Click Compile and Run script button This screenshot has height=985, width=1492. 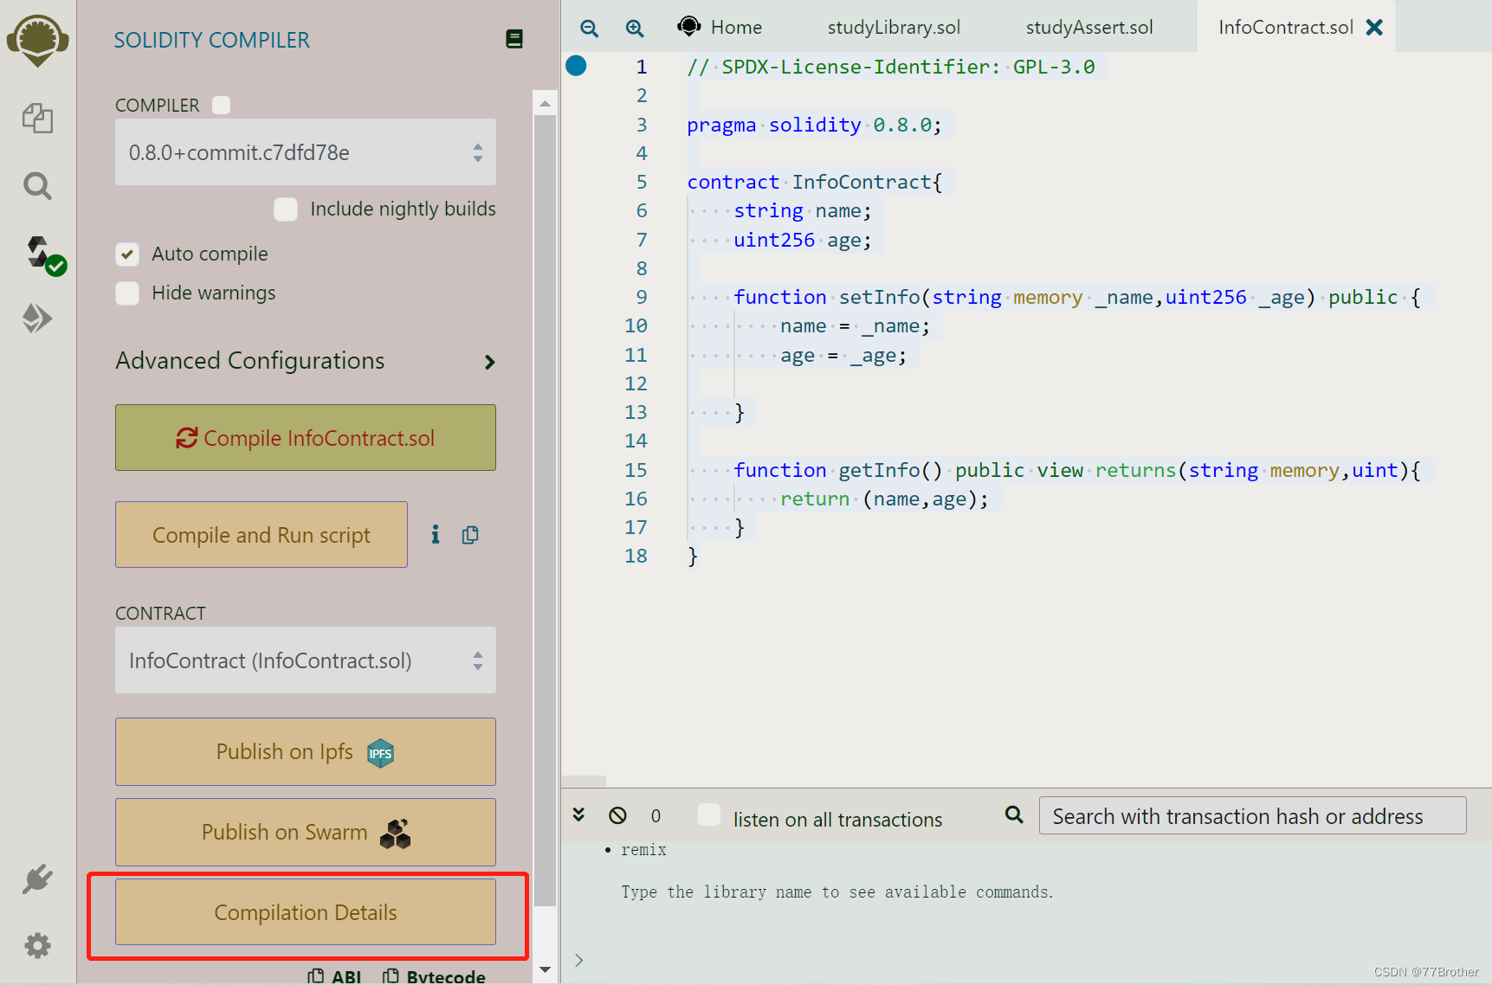click(x=262, y=535)
